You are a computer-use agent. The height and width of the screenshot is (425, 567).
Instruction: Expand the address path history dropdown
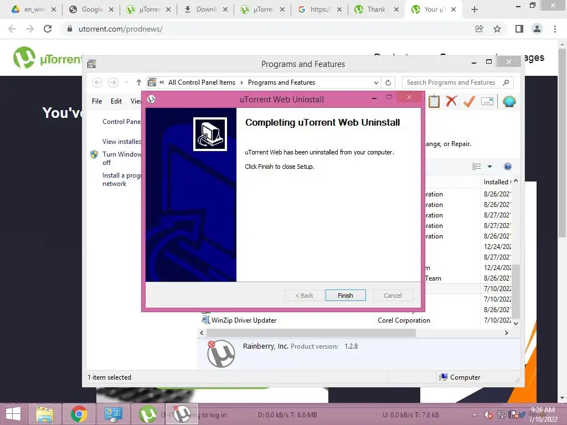click(376, 82)
